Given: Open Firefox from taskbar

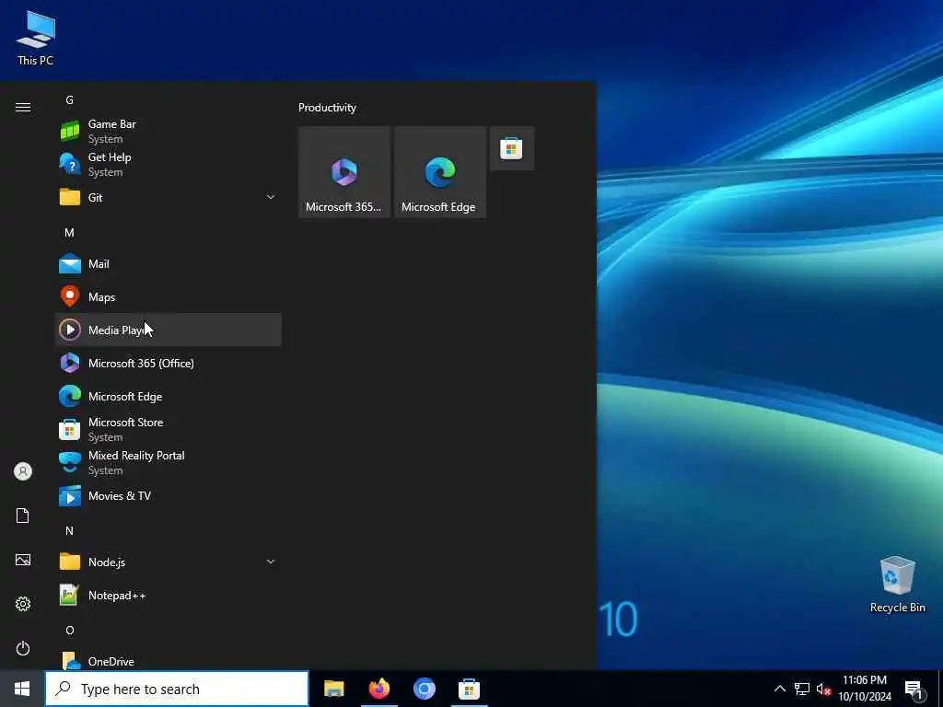Looking at the screenshot, I should (378, 689).
